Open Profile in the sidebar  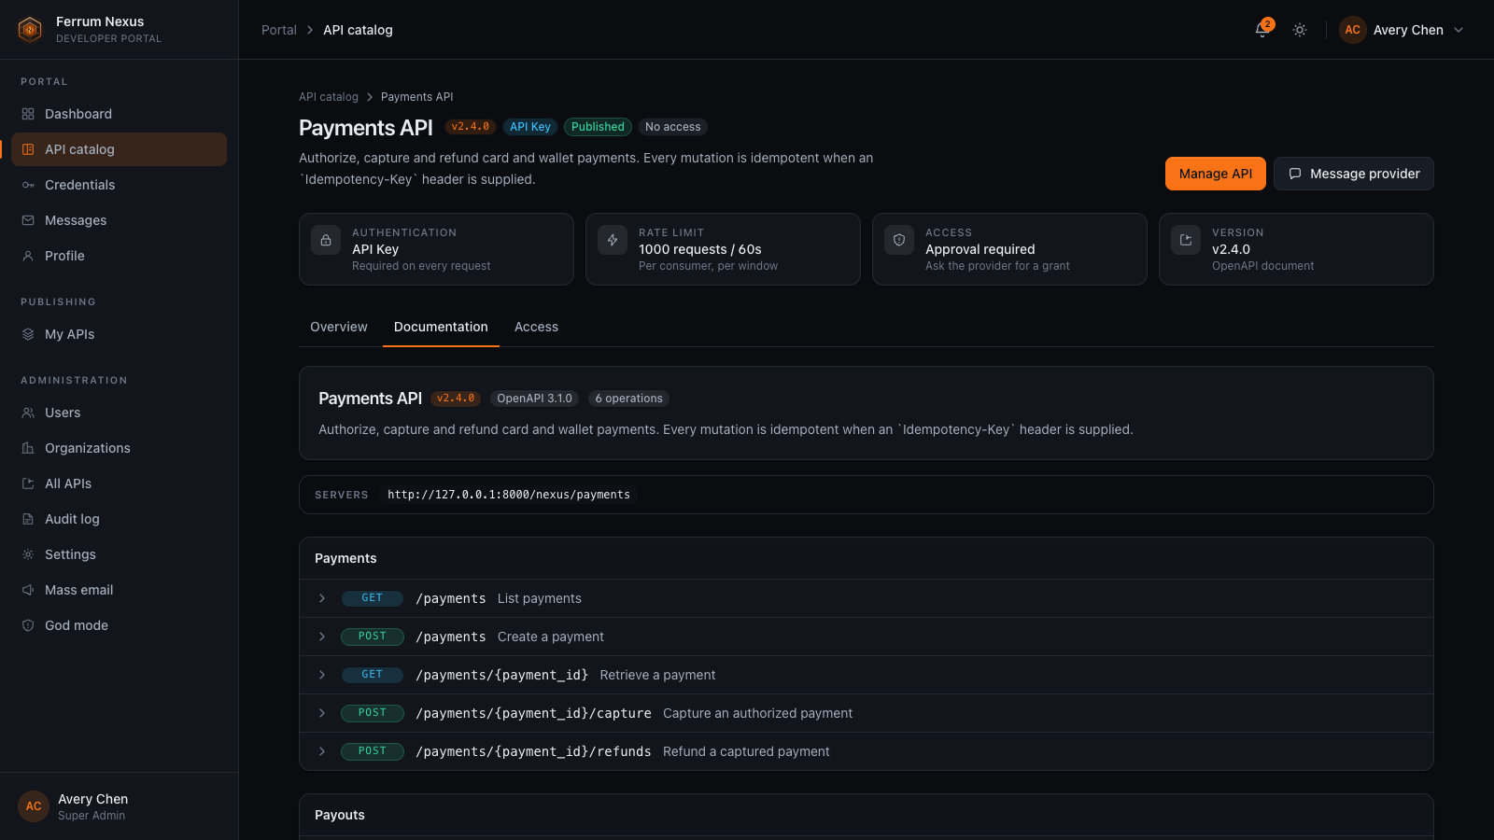tap(119, 256)
